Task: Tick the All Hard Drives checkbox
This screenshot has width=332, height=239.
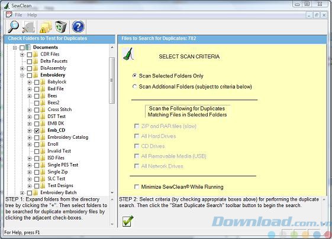Action: 137,136
